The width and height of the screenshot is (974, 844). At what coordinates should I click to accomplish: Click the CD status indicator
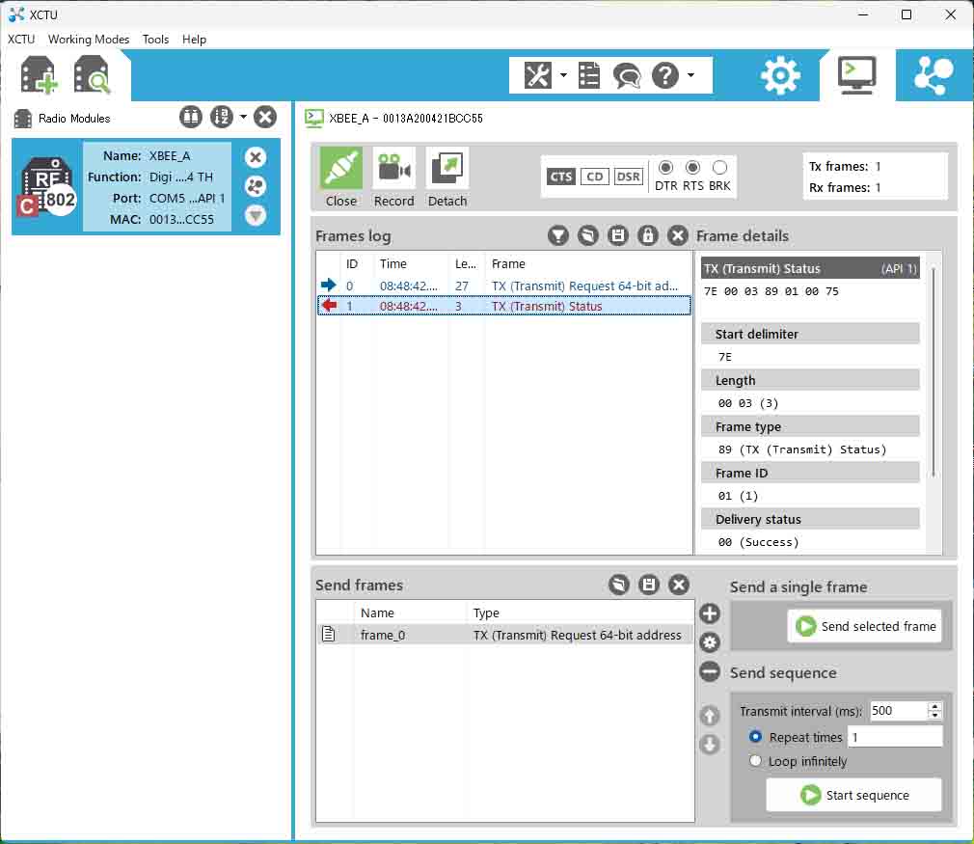pos(594,177)
